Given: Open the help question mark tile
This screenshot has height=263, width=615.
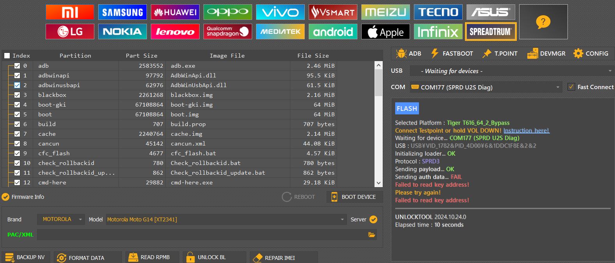Looking at the screenshot, I should (x=543, y=22).
